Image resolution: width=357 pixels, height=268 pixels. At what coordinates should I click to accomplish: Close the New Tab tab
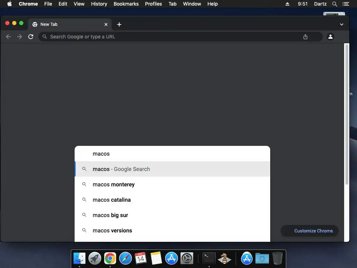coord(106,24)
